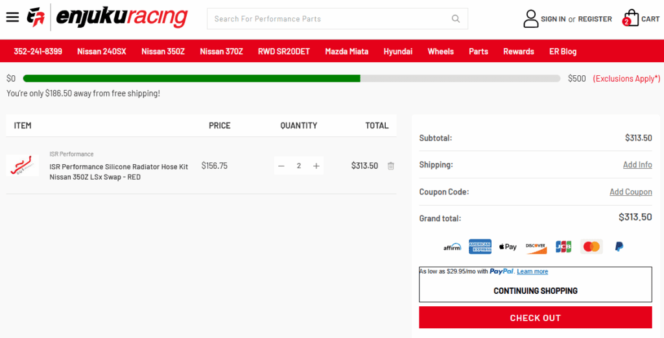Click the Subtotal amount $313.50
The height and width of the screenshot is (338, 664).
pyautogui.click(x=639, y=138)
